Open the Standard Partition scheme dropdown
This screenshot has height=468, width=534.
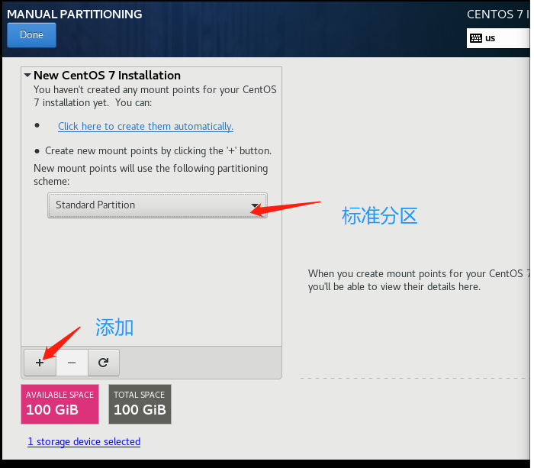pos(157,205)
